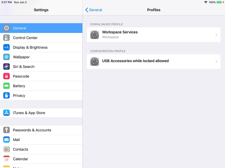225x168 pixels.
Task: Tap the iTunes & App Store icon
Action: point(7,113)
